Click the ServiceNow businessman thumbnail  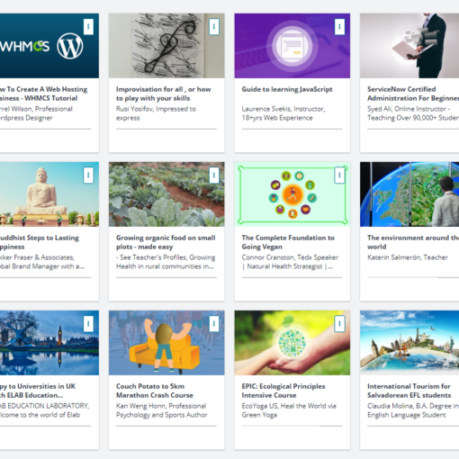pos(409,46)
